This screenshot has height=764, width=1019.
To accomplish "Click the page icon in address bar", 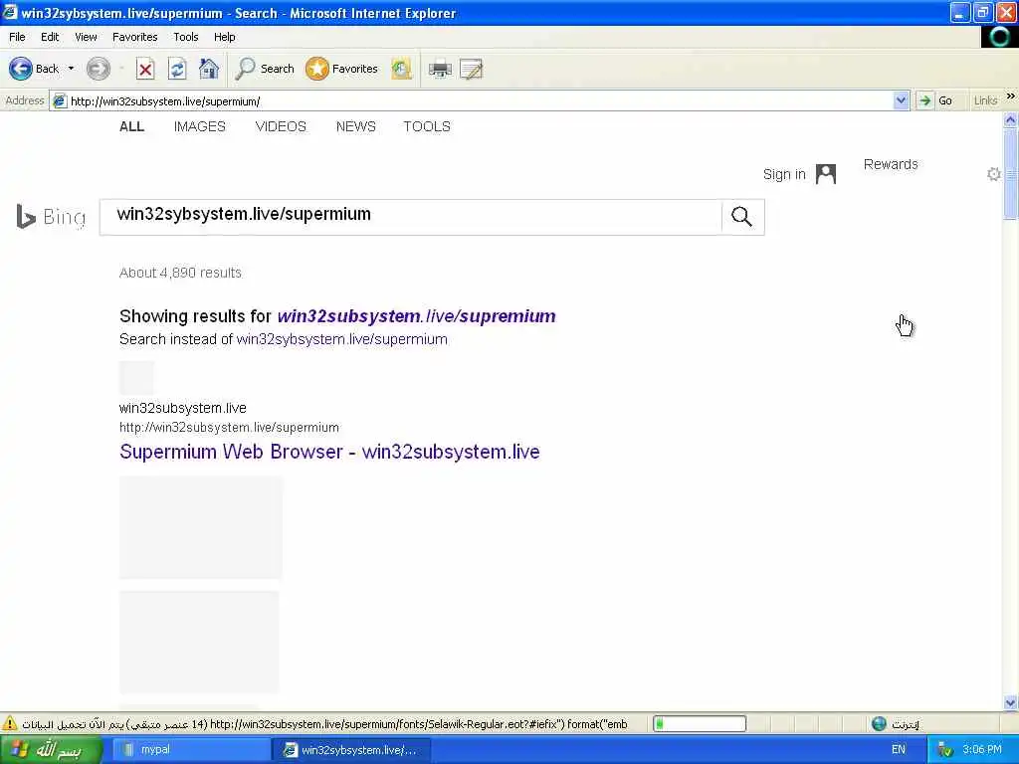I will click(59, 101).
